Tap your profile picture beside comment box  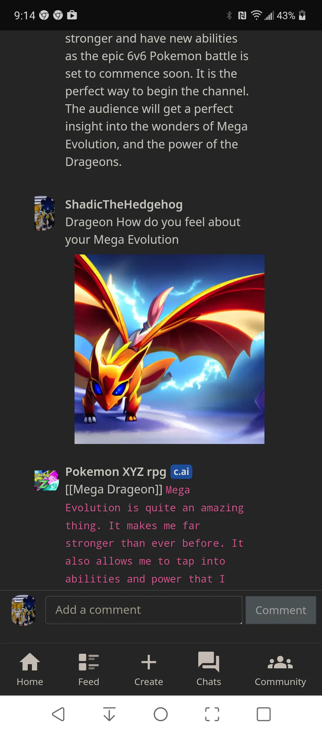click(23, 610)
